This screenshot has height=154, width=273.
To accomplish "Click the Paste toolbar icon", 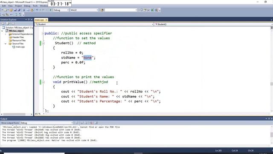I will [32, 10].
